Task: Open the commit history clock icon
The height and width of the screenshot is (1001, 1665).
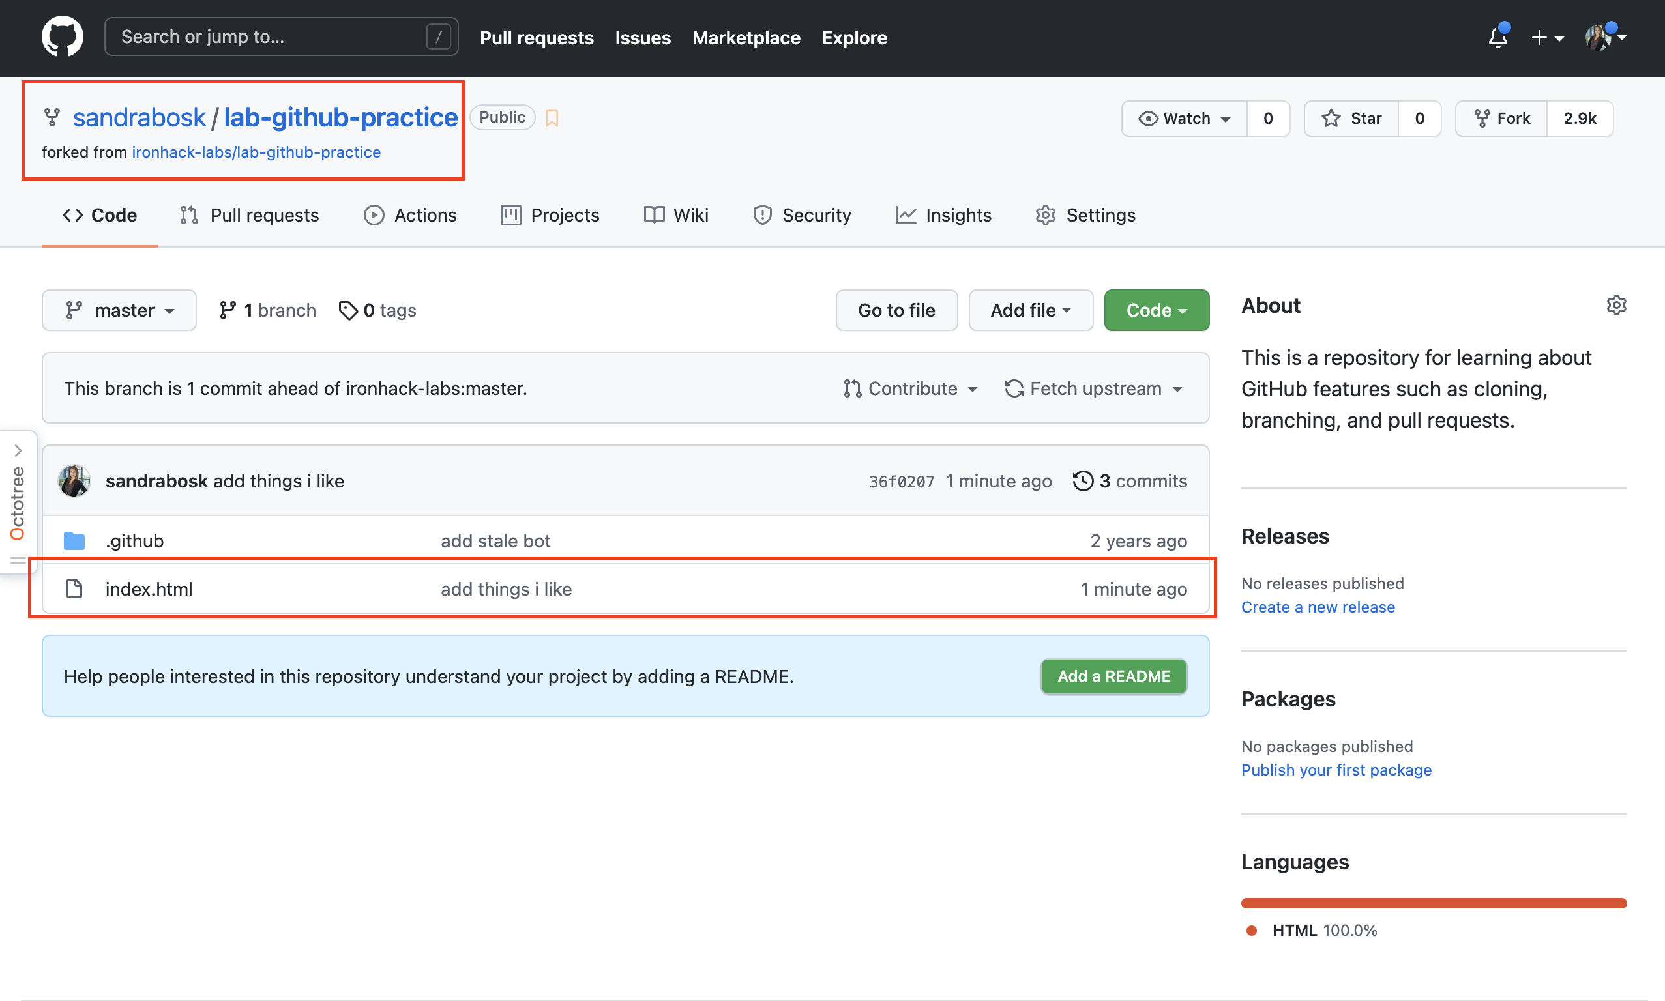Action: click(1082, 480)
